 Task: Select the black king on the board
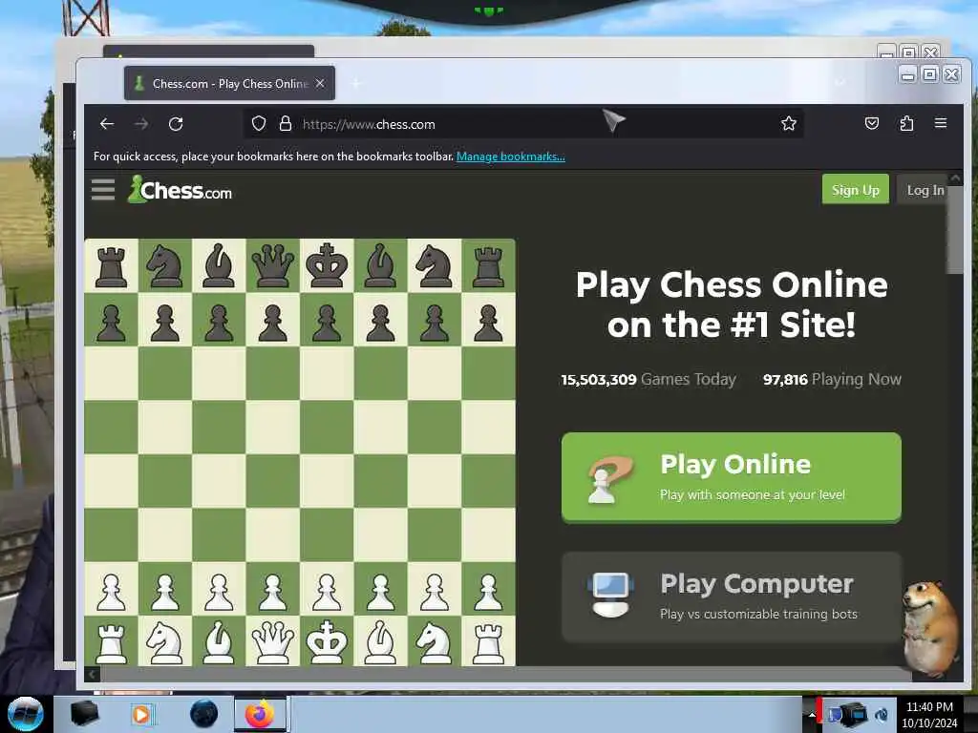click(x=327, y=265)
